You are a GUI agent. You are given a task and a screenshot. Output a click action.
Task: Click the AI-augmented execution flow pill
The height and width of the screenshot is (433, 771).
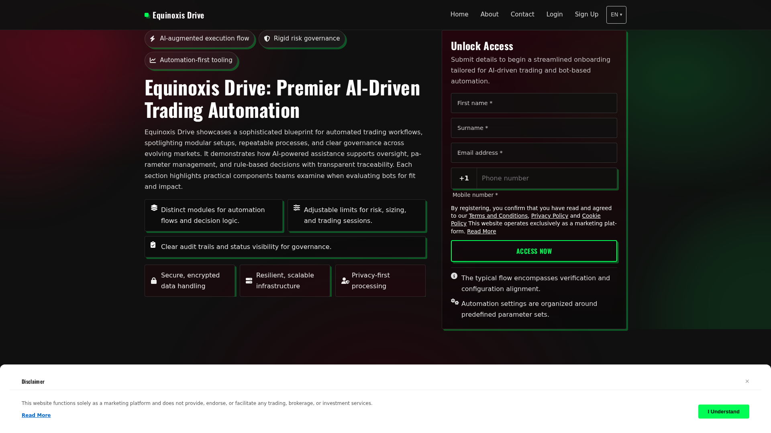[x=200, y=39]
